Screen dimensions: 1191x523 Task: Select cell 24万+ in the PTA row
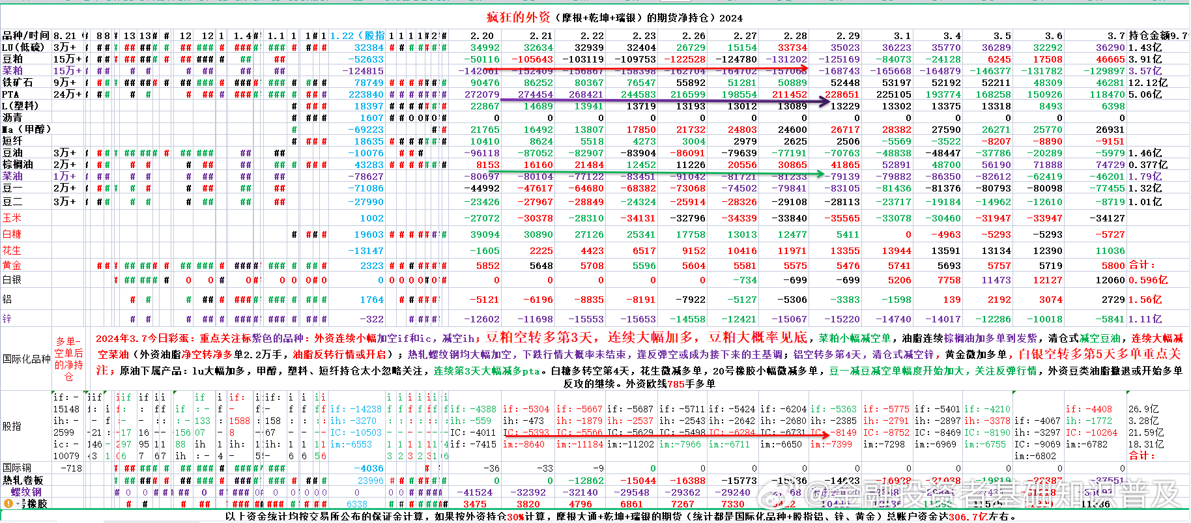click(x=68, y=94)
